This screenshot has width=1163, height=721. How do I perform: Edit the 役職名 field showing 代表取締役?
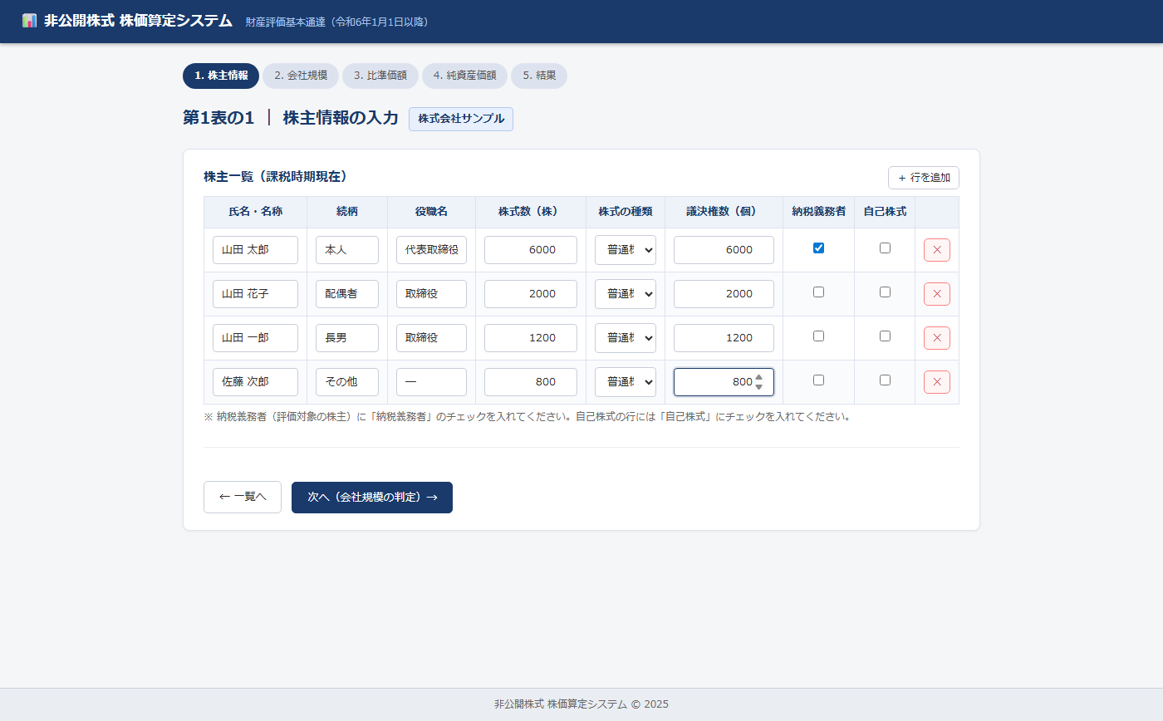[431, 250]
